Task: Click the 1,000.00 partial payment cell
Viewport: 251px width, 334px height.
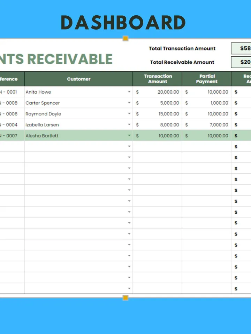Action: 207,103
